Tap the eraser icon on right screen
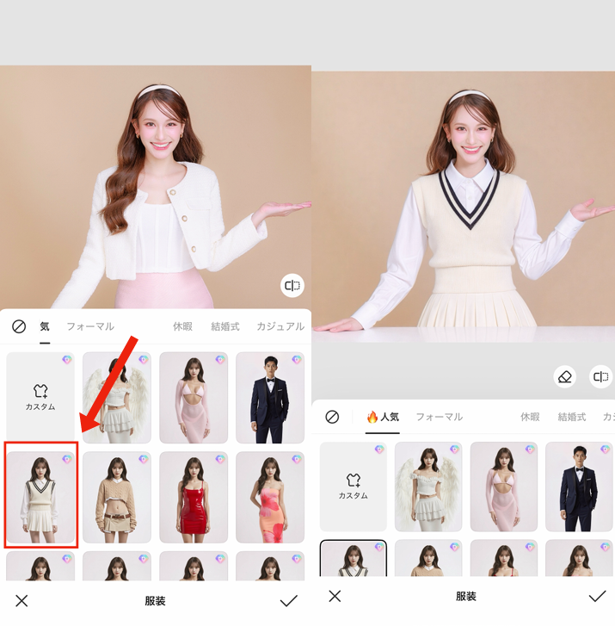The image size is (615, 626). 564,377
